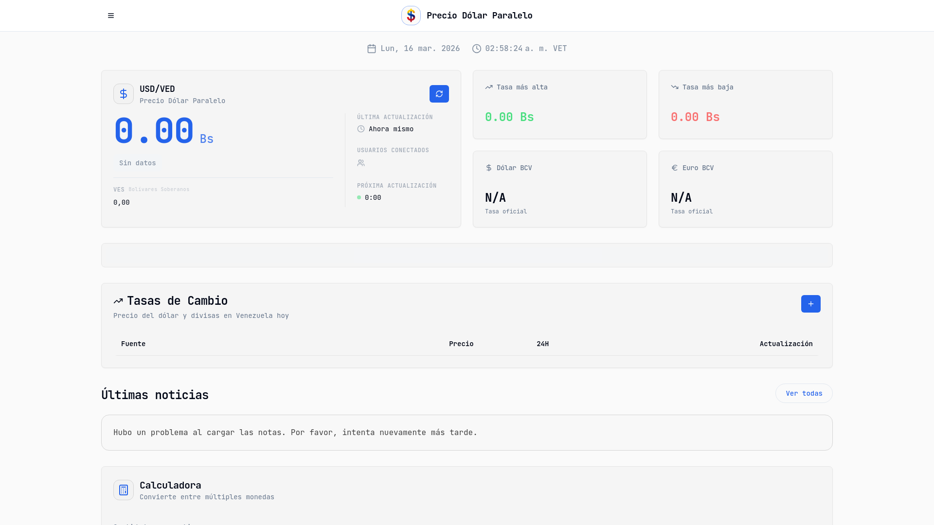Click the Calculadora heading
This screenshot has width=934, height=525.
pyautogui.click(x=170, y=485)
